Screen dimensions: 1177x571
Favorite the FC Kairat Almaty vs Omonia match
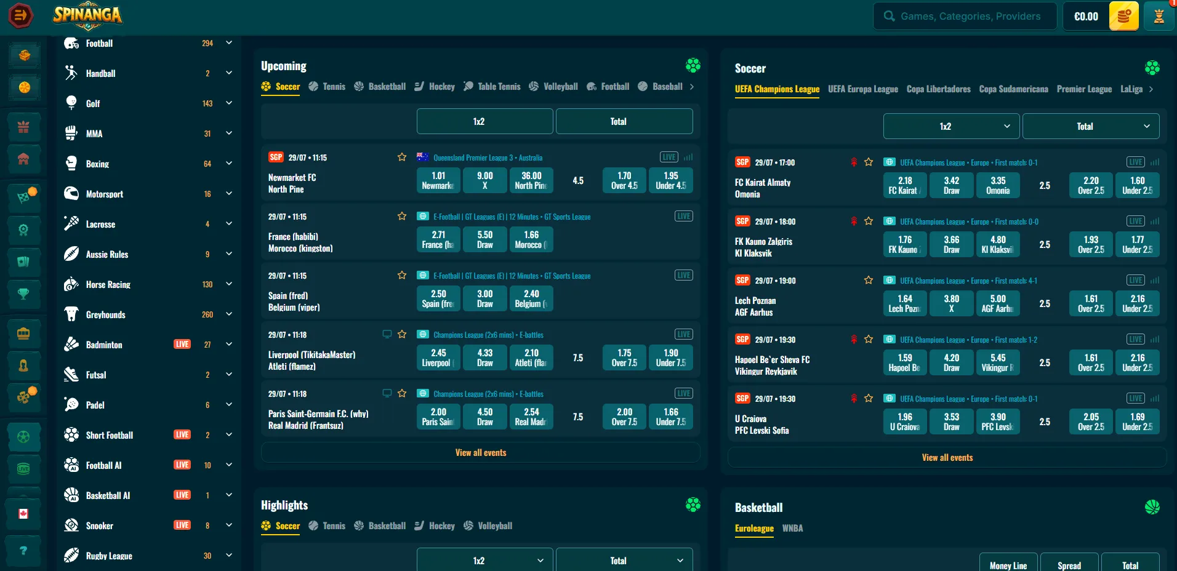click(869, 162)
